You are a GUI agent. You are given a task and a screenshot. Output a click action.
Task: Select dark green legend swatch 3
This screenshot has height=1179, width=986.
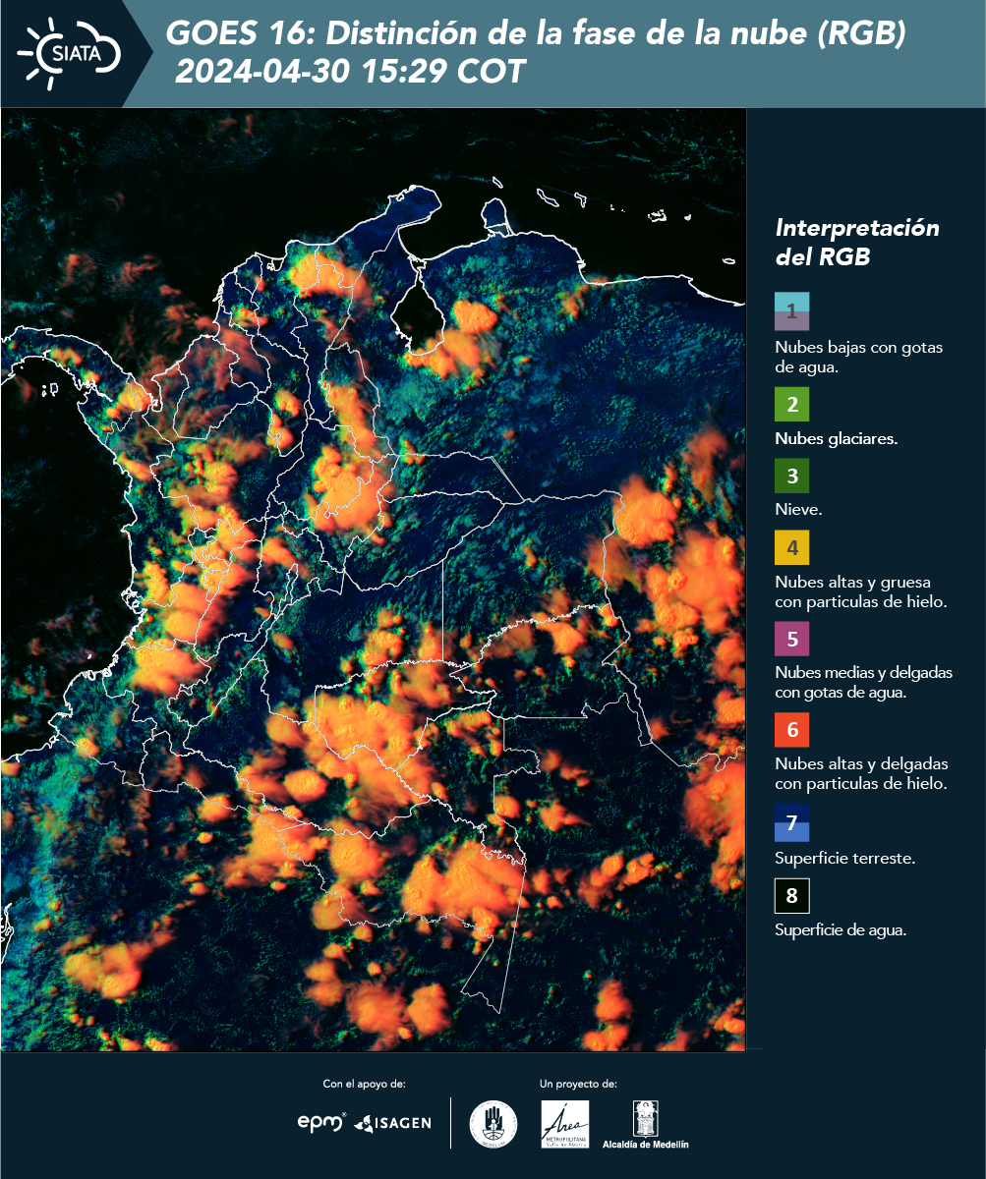[x=791, y=477]
